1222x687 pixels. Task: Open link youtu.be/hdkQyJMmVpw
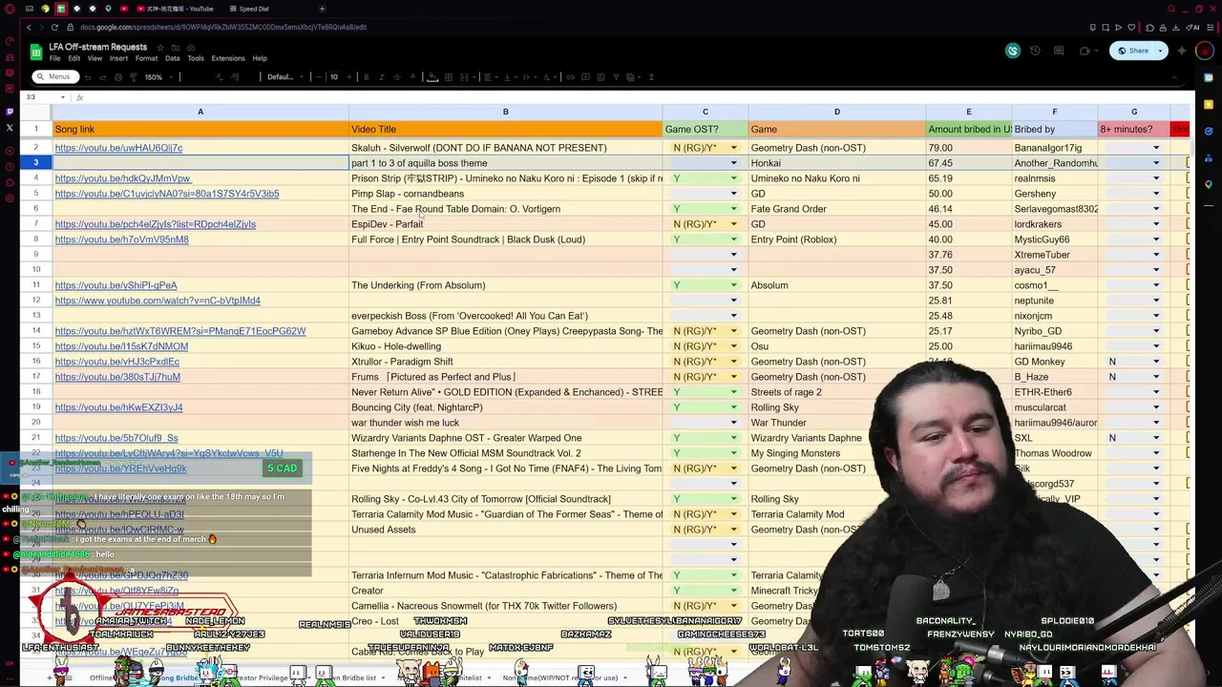point(123,178)
